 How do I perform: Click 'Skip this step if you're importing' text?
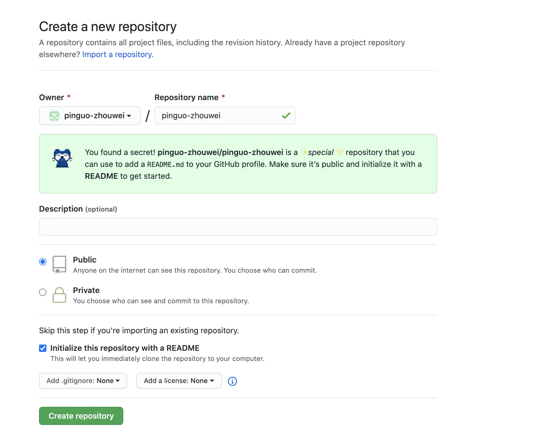click(x=139, y=330)
